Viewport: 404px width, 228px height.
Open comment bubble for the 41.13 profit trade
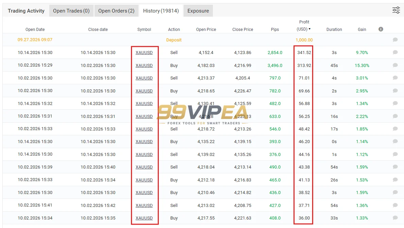pos(395,180)
